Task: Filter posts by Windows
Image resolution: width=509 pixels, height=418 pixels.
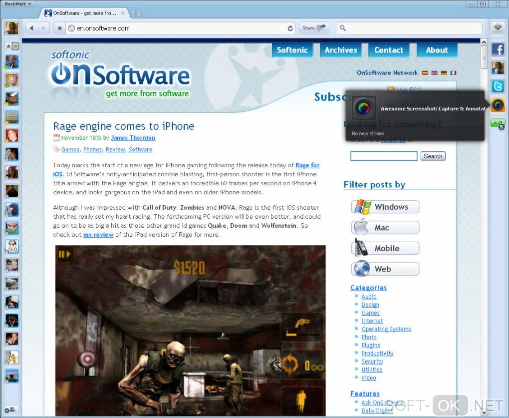Action: (x=385, y=207)
